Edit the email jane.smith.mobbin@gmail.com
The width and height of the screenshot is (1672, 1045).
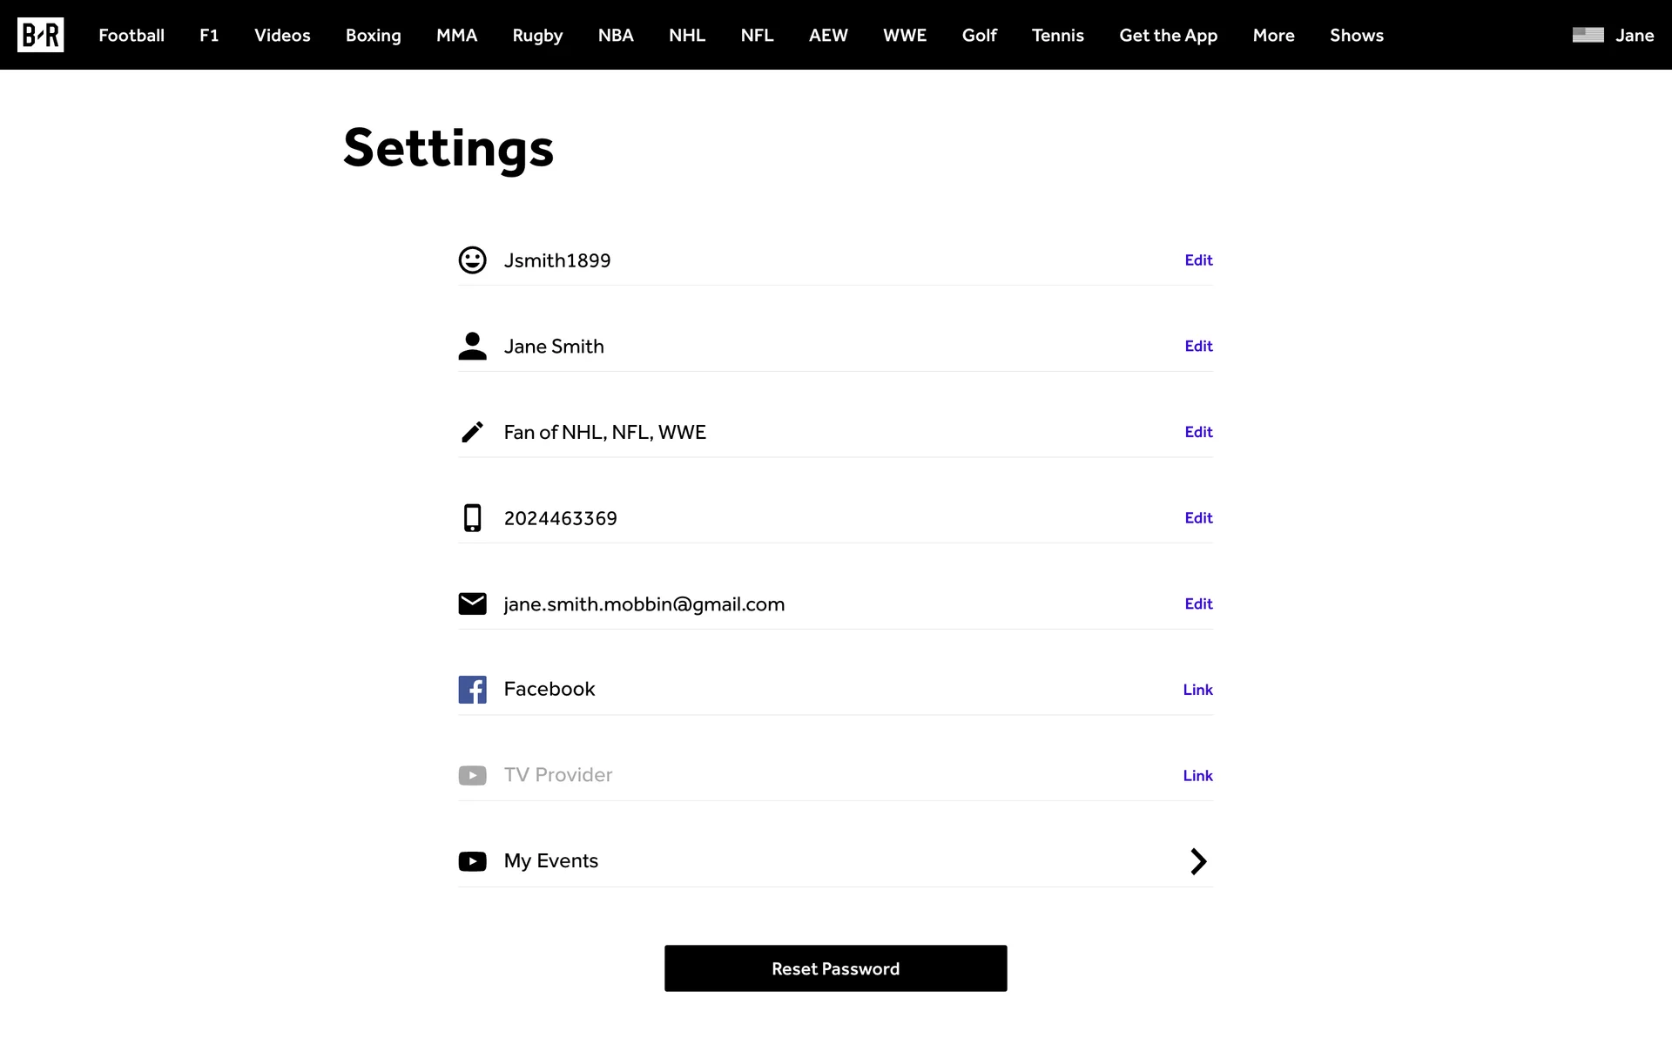[1198, 603]
